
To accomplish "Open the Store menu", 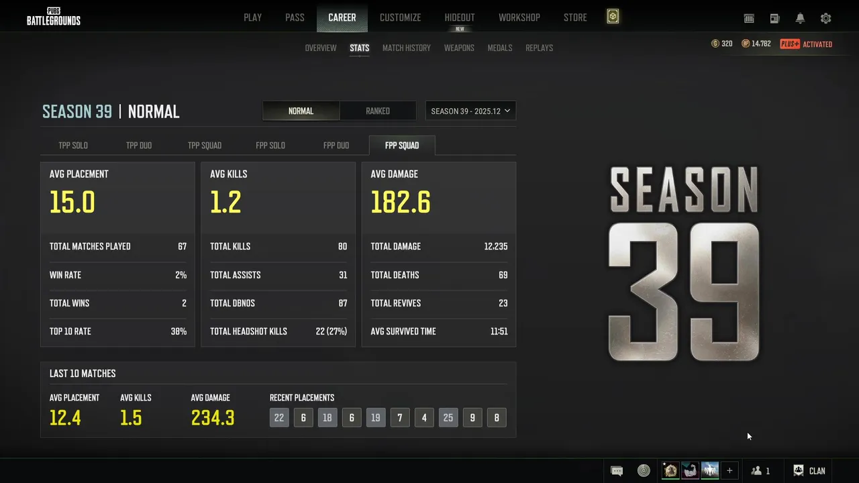I will click(x=575, y=17).
